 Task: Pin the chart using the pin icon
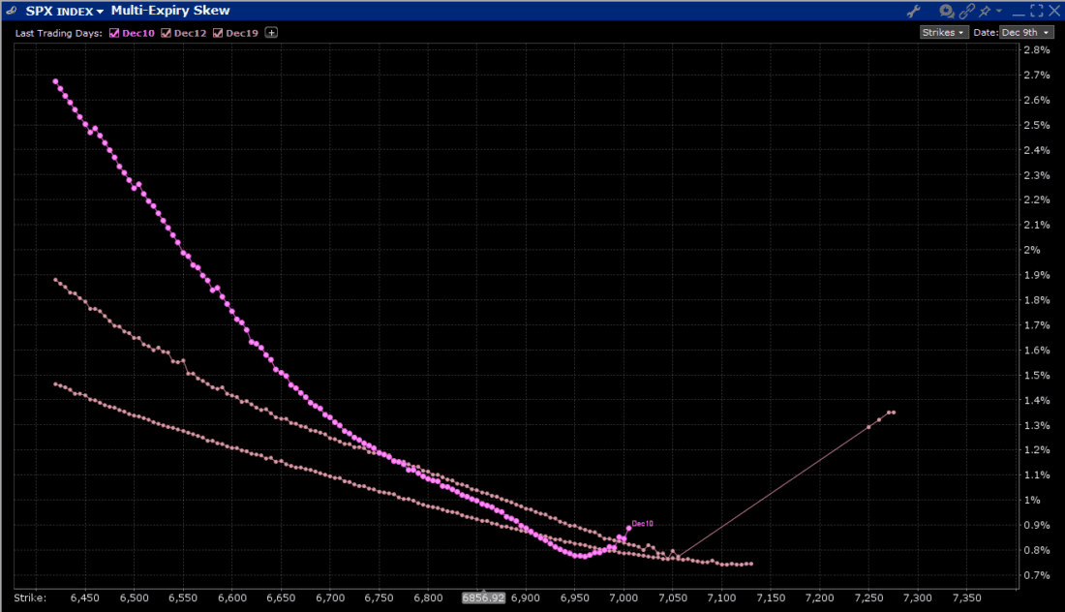pos(985,11)
